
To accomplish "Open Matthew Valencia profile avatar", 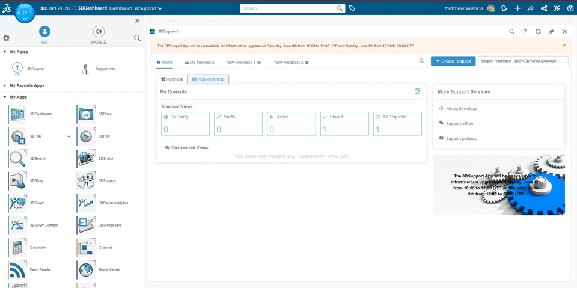I will tap(490, 8).
